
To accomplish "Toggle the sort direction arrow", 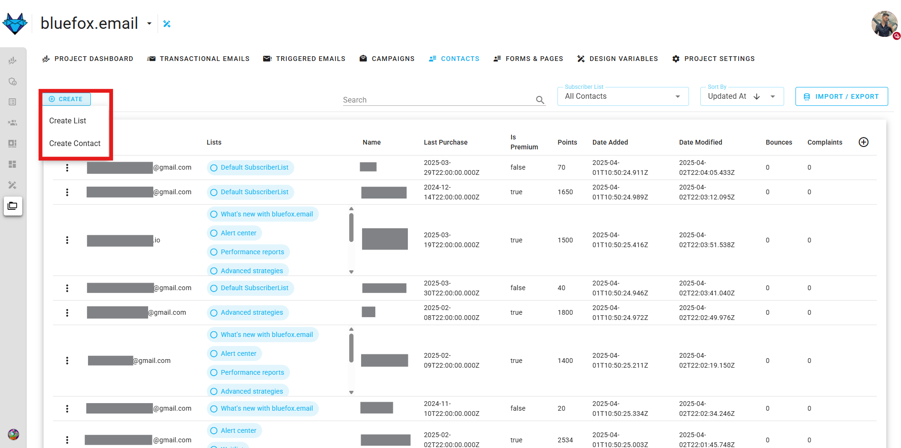I will point(757,96).
